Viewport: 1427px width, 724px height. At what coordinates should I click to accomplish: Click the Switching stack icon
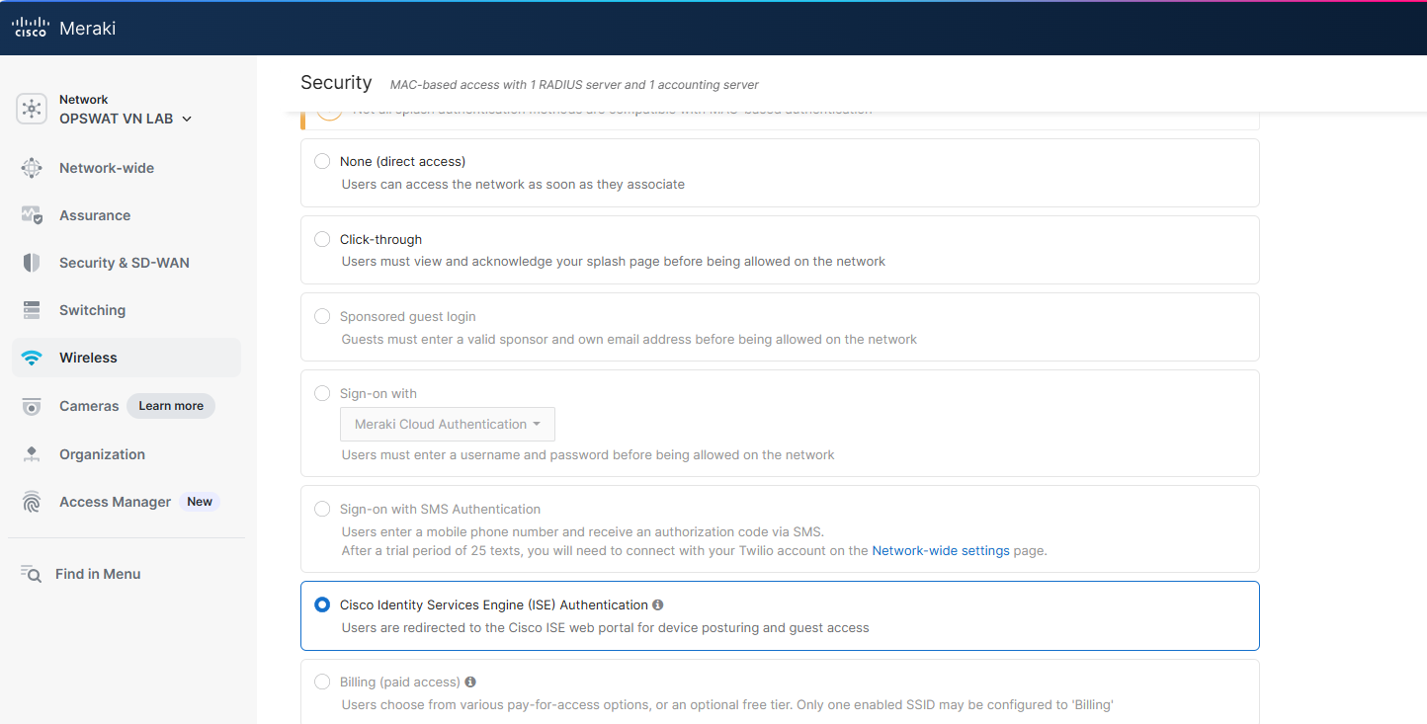[x=32, y=310]
